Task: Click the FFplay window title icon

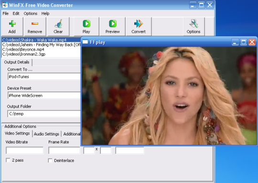Action: tap(85, 42)
